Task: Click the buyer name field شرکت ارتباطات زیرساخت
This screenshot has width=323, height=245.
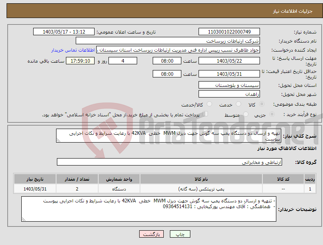Action: tap(168, 41)
